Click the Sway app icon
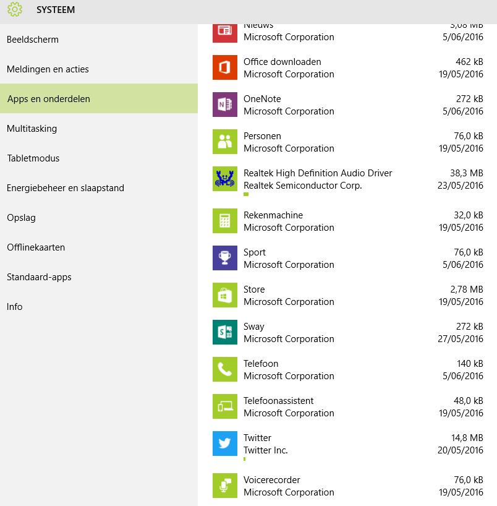Screen dimensions: 497x506 (x=225, y=332)
